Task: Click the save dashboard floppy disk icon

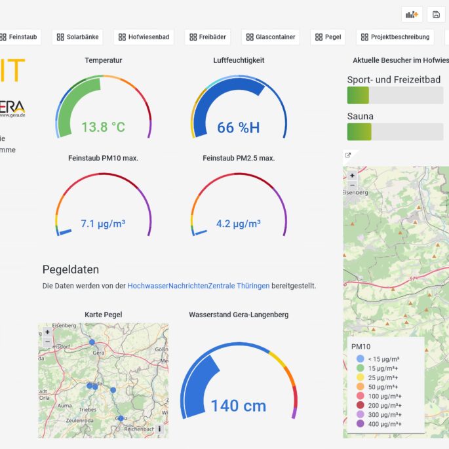Action: click(x=437, y=14)
